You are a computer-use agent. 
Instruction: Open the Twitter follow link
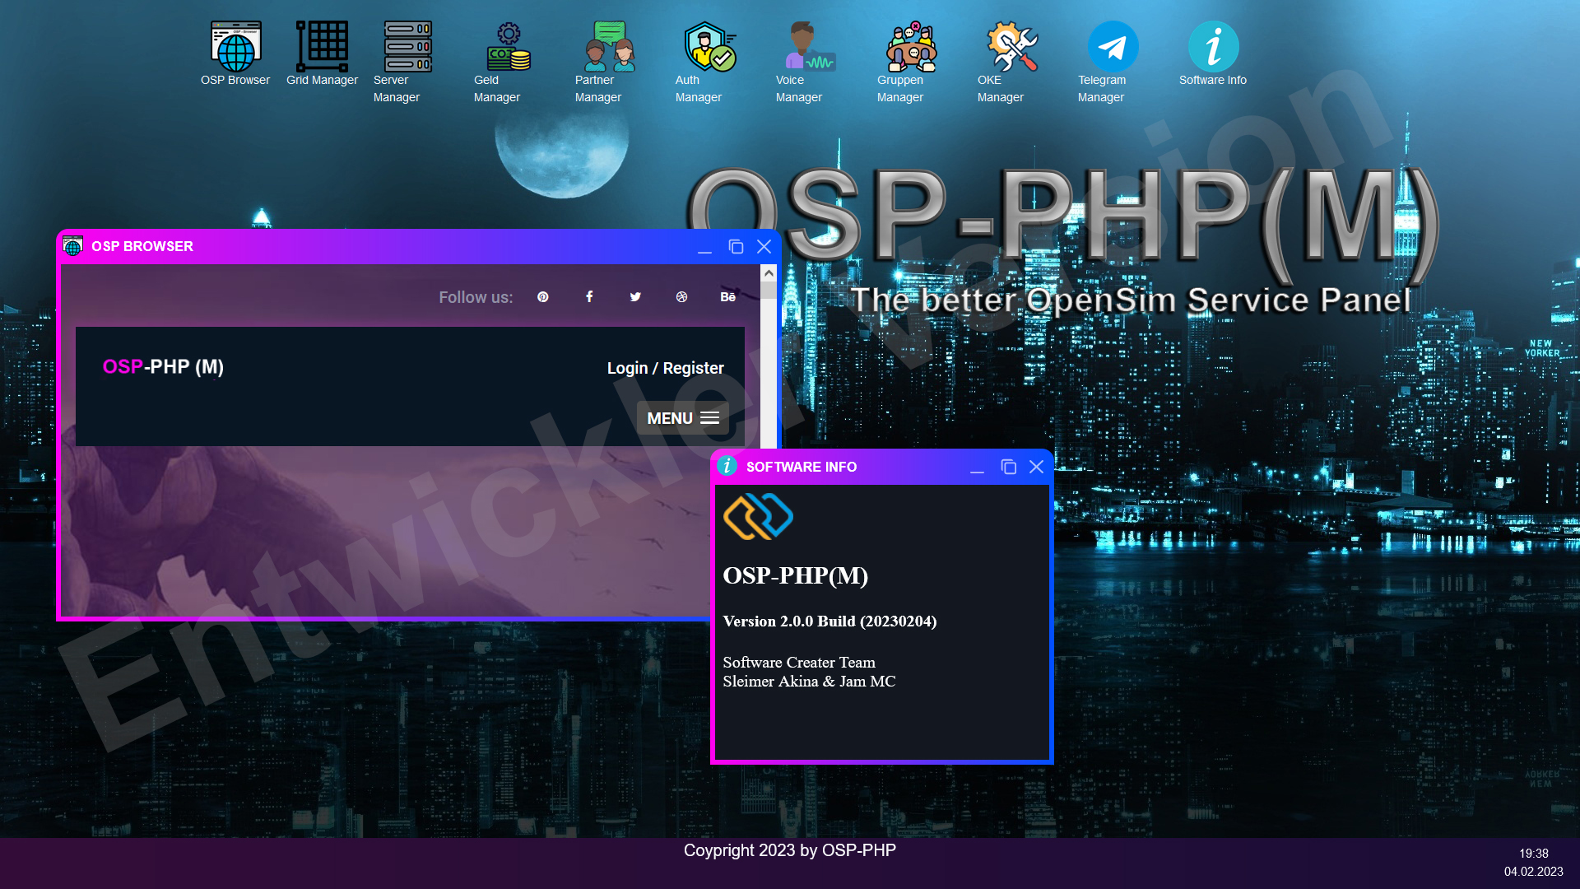pos(635,297)
